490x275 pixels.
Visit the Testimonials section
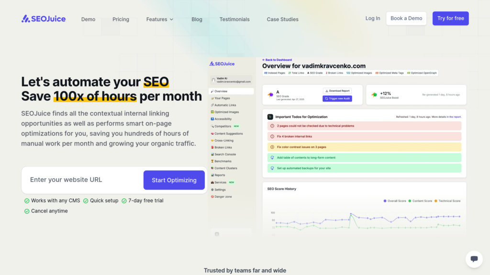pyautogui.click(x=234, y=19)
